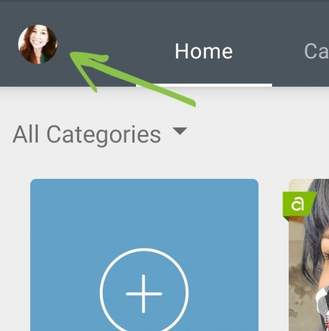The width and height of the screenshot is (329, 331).
Task: Tap the white plus symbol
Action: click(144, 294)
